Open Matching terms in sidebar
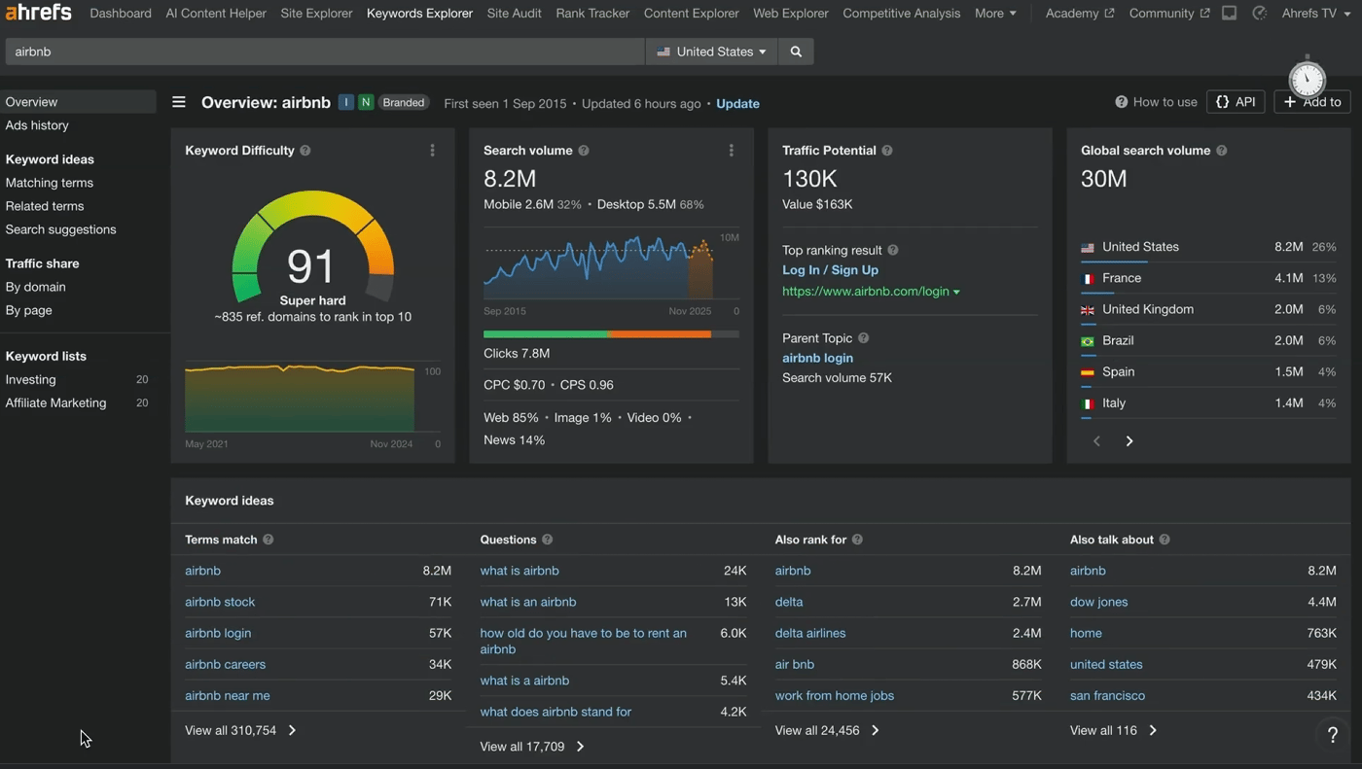The width and height of the screenshot is (1362, 769). click(x=50, y=183)
